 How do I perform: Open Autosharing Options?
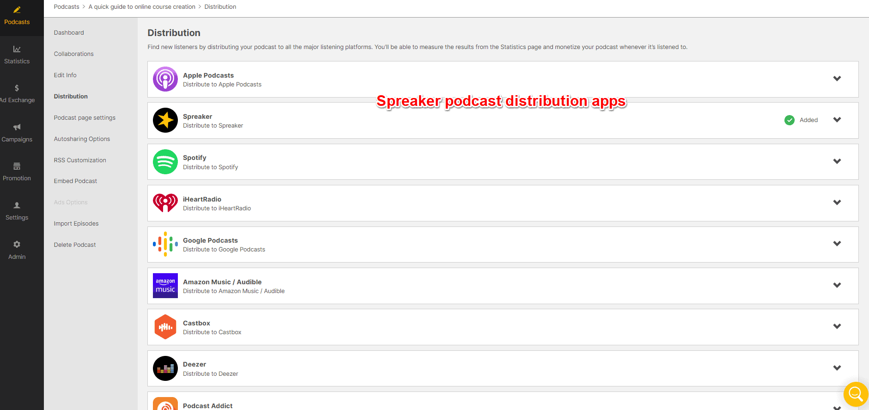pyautogui.click(x=82, y=139)
